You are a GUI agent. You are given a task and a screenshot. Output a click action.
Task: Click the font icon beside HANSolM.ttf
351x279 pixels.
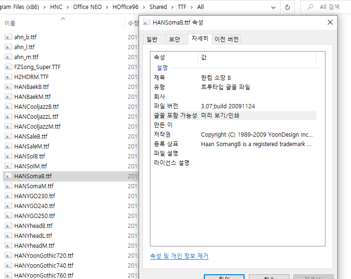coord(9,166)
